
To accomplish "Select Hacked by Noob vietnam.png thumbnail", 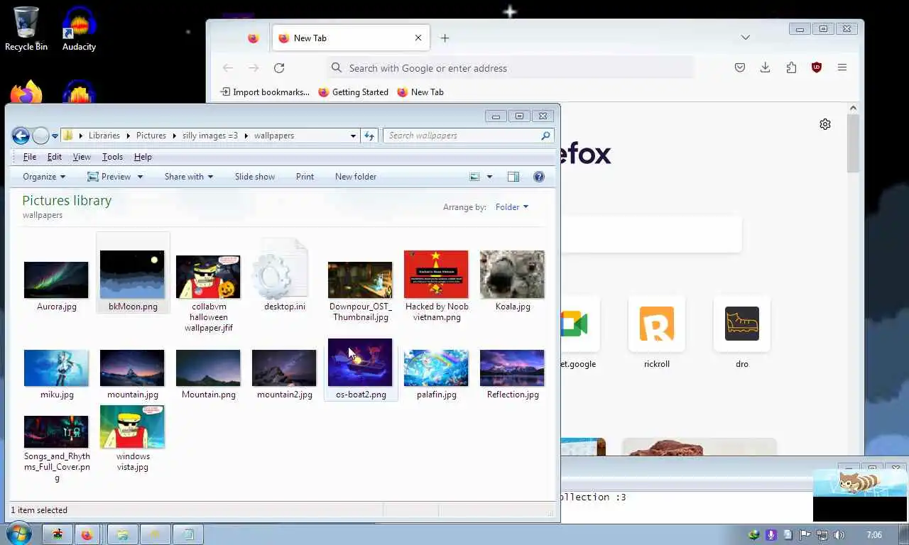I will click(x=436, y=274).
